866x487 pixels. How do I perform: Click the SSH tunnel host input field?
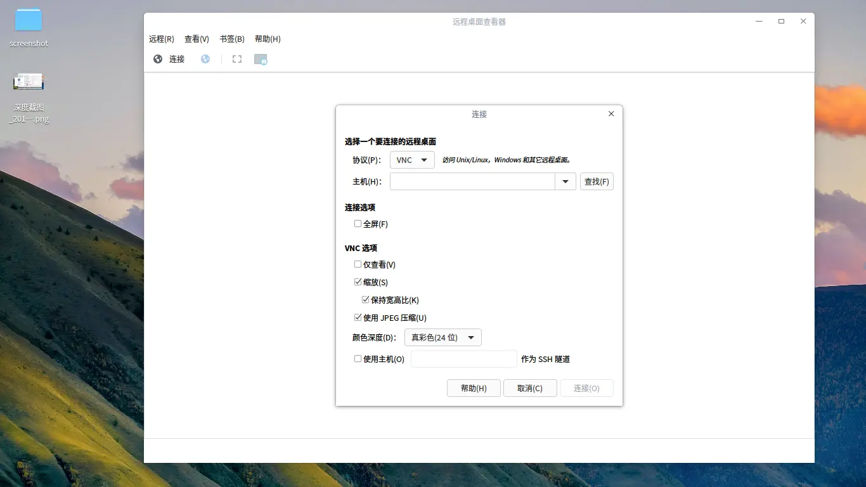point(463,358)
